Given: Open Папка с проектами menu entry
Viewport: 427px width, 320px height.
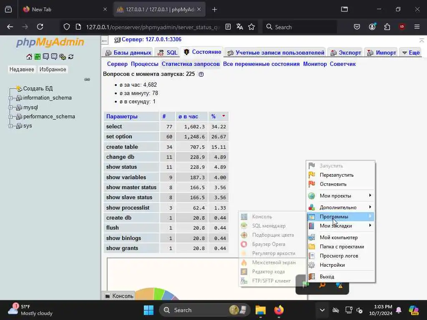Looking at the screenshot, I should (341, 247).
